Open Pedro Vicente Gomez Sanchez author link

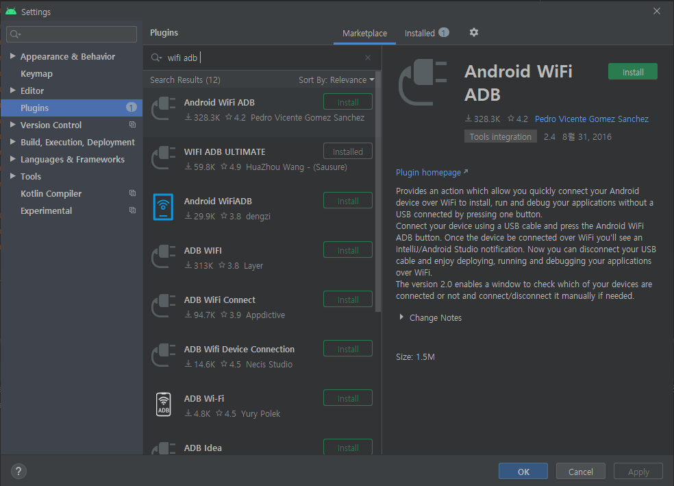[x=592, y=119]
